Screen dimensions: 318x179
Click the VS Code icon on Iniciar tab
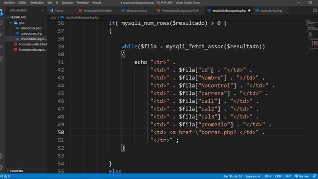tap(51, 10)
